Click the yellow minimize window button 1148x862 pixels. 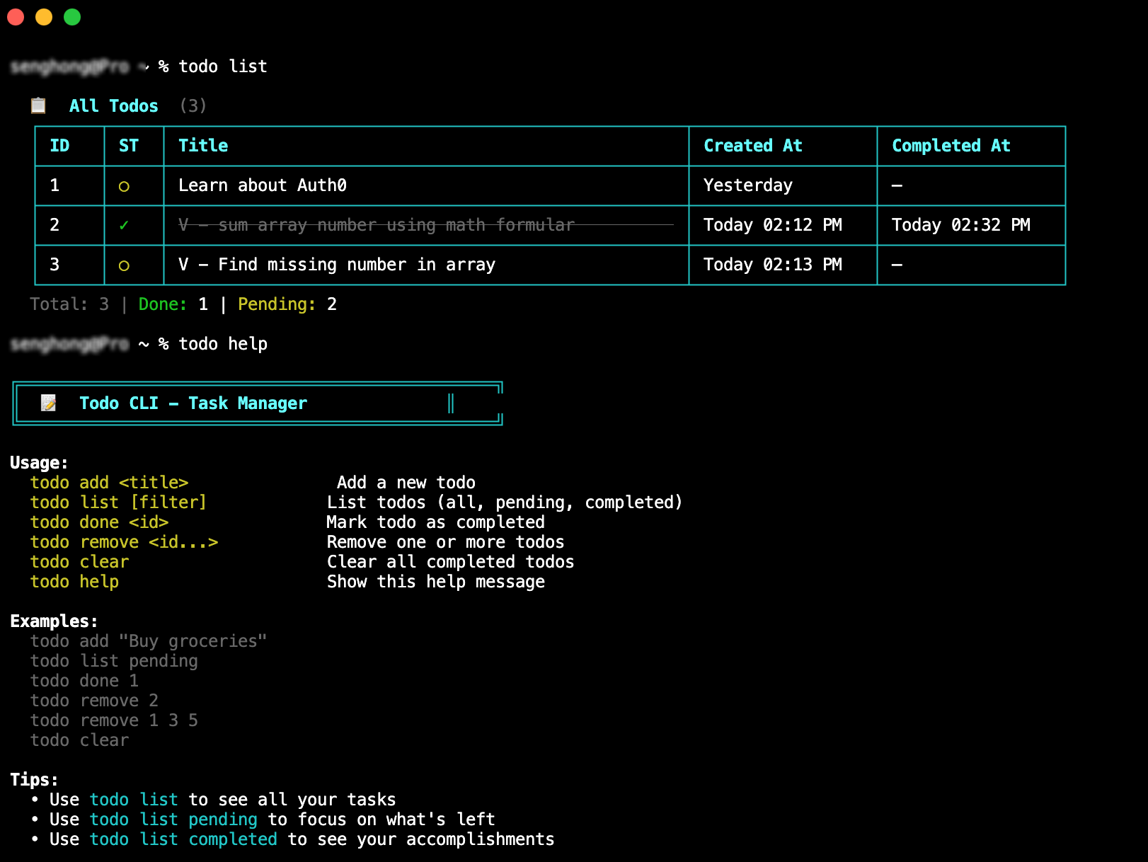tap(44, 17)
